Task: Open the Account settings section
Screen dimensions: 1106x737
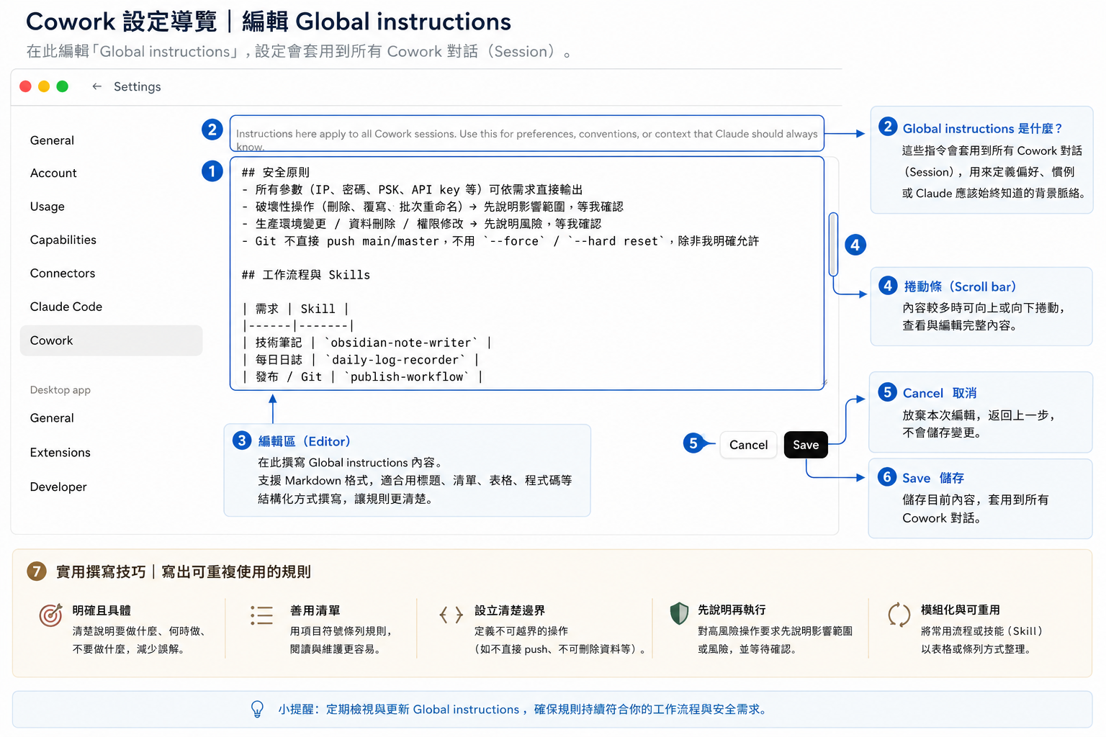Action: [x=53, y=173]
